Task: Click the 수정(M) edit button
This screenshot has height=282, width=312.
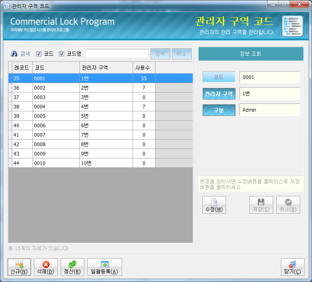Action: [x=214, y=205]
